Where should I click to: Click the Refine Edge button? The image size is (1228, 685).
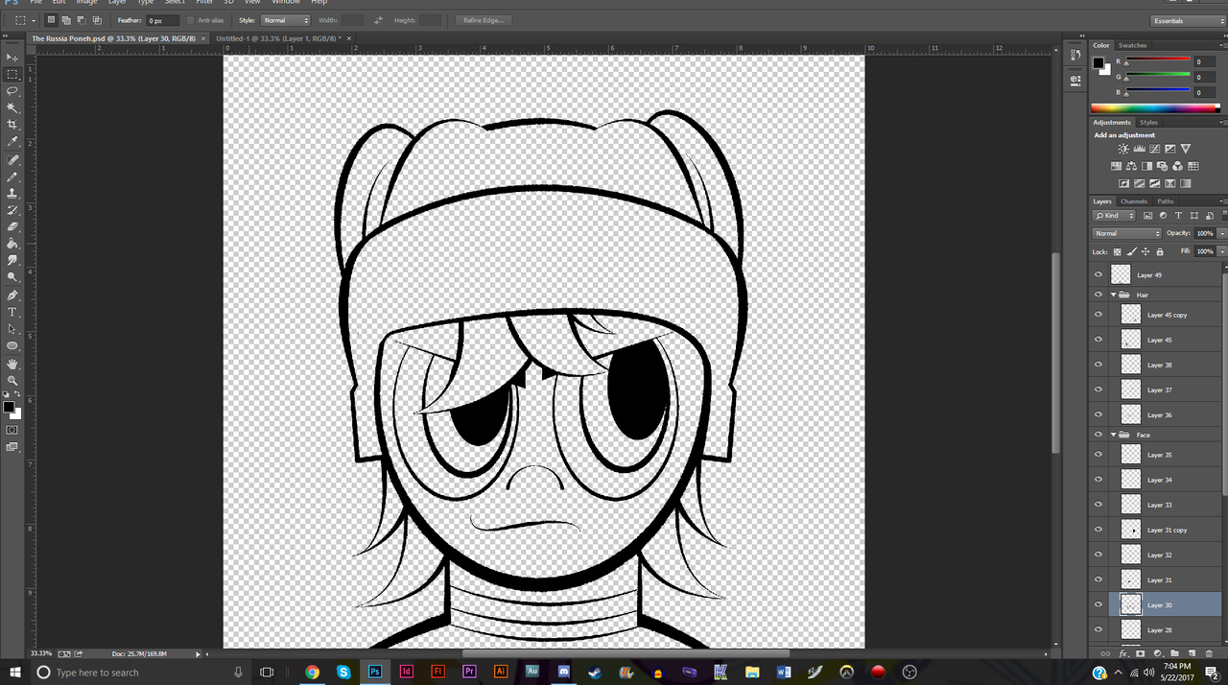(x=484, y=20)
